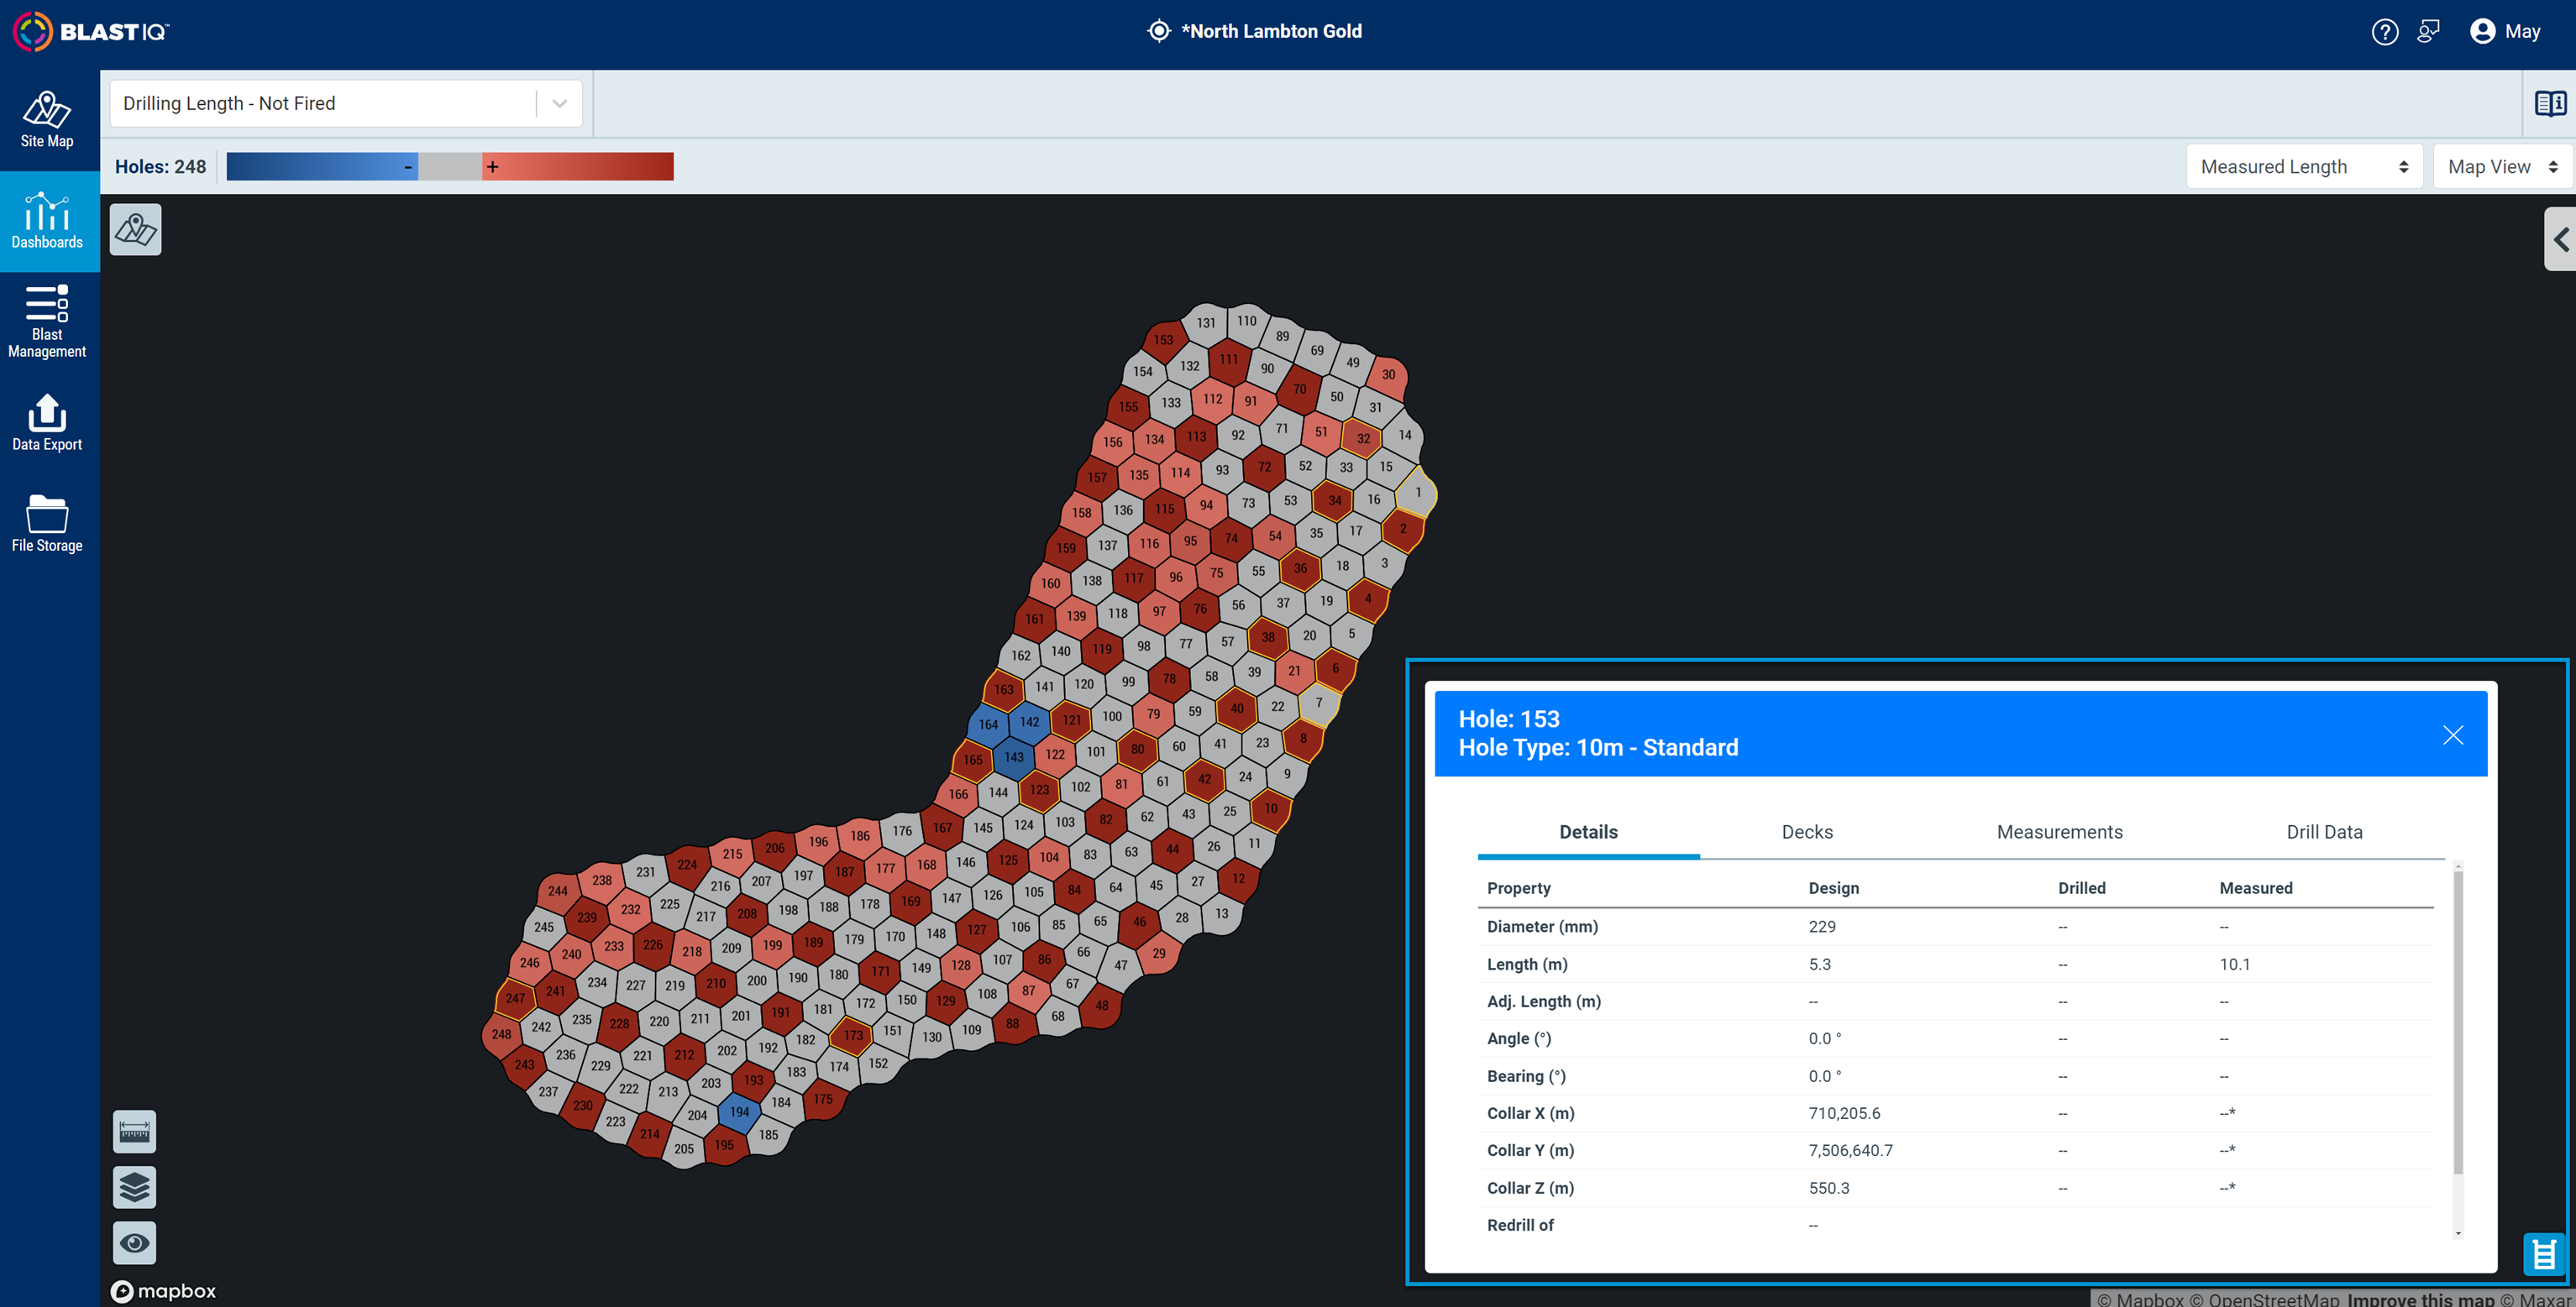Open the Drill Data tab
This screenshot has width=2576, height=1307.
2324,831
